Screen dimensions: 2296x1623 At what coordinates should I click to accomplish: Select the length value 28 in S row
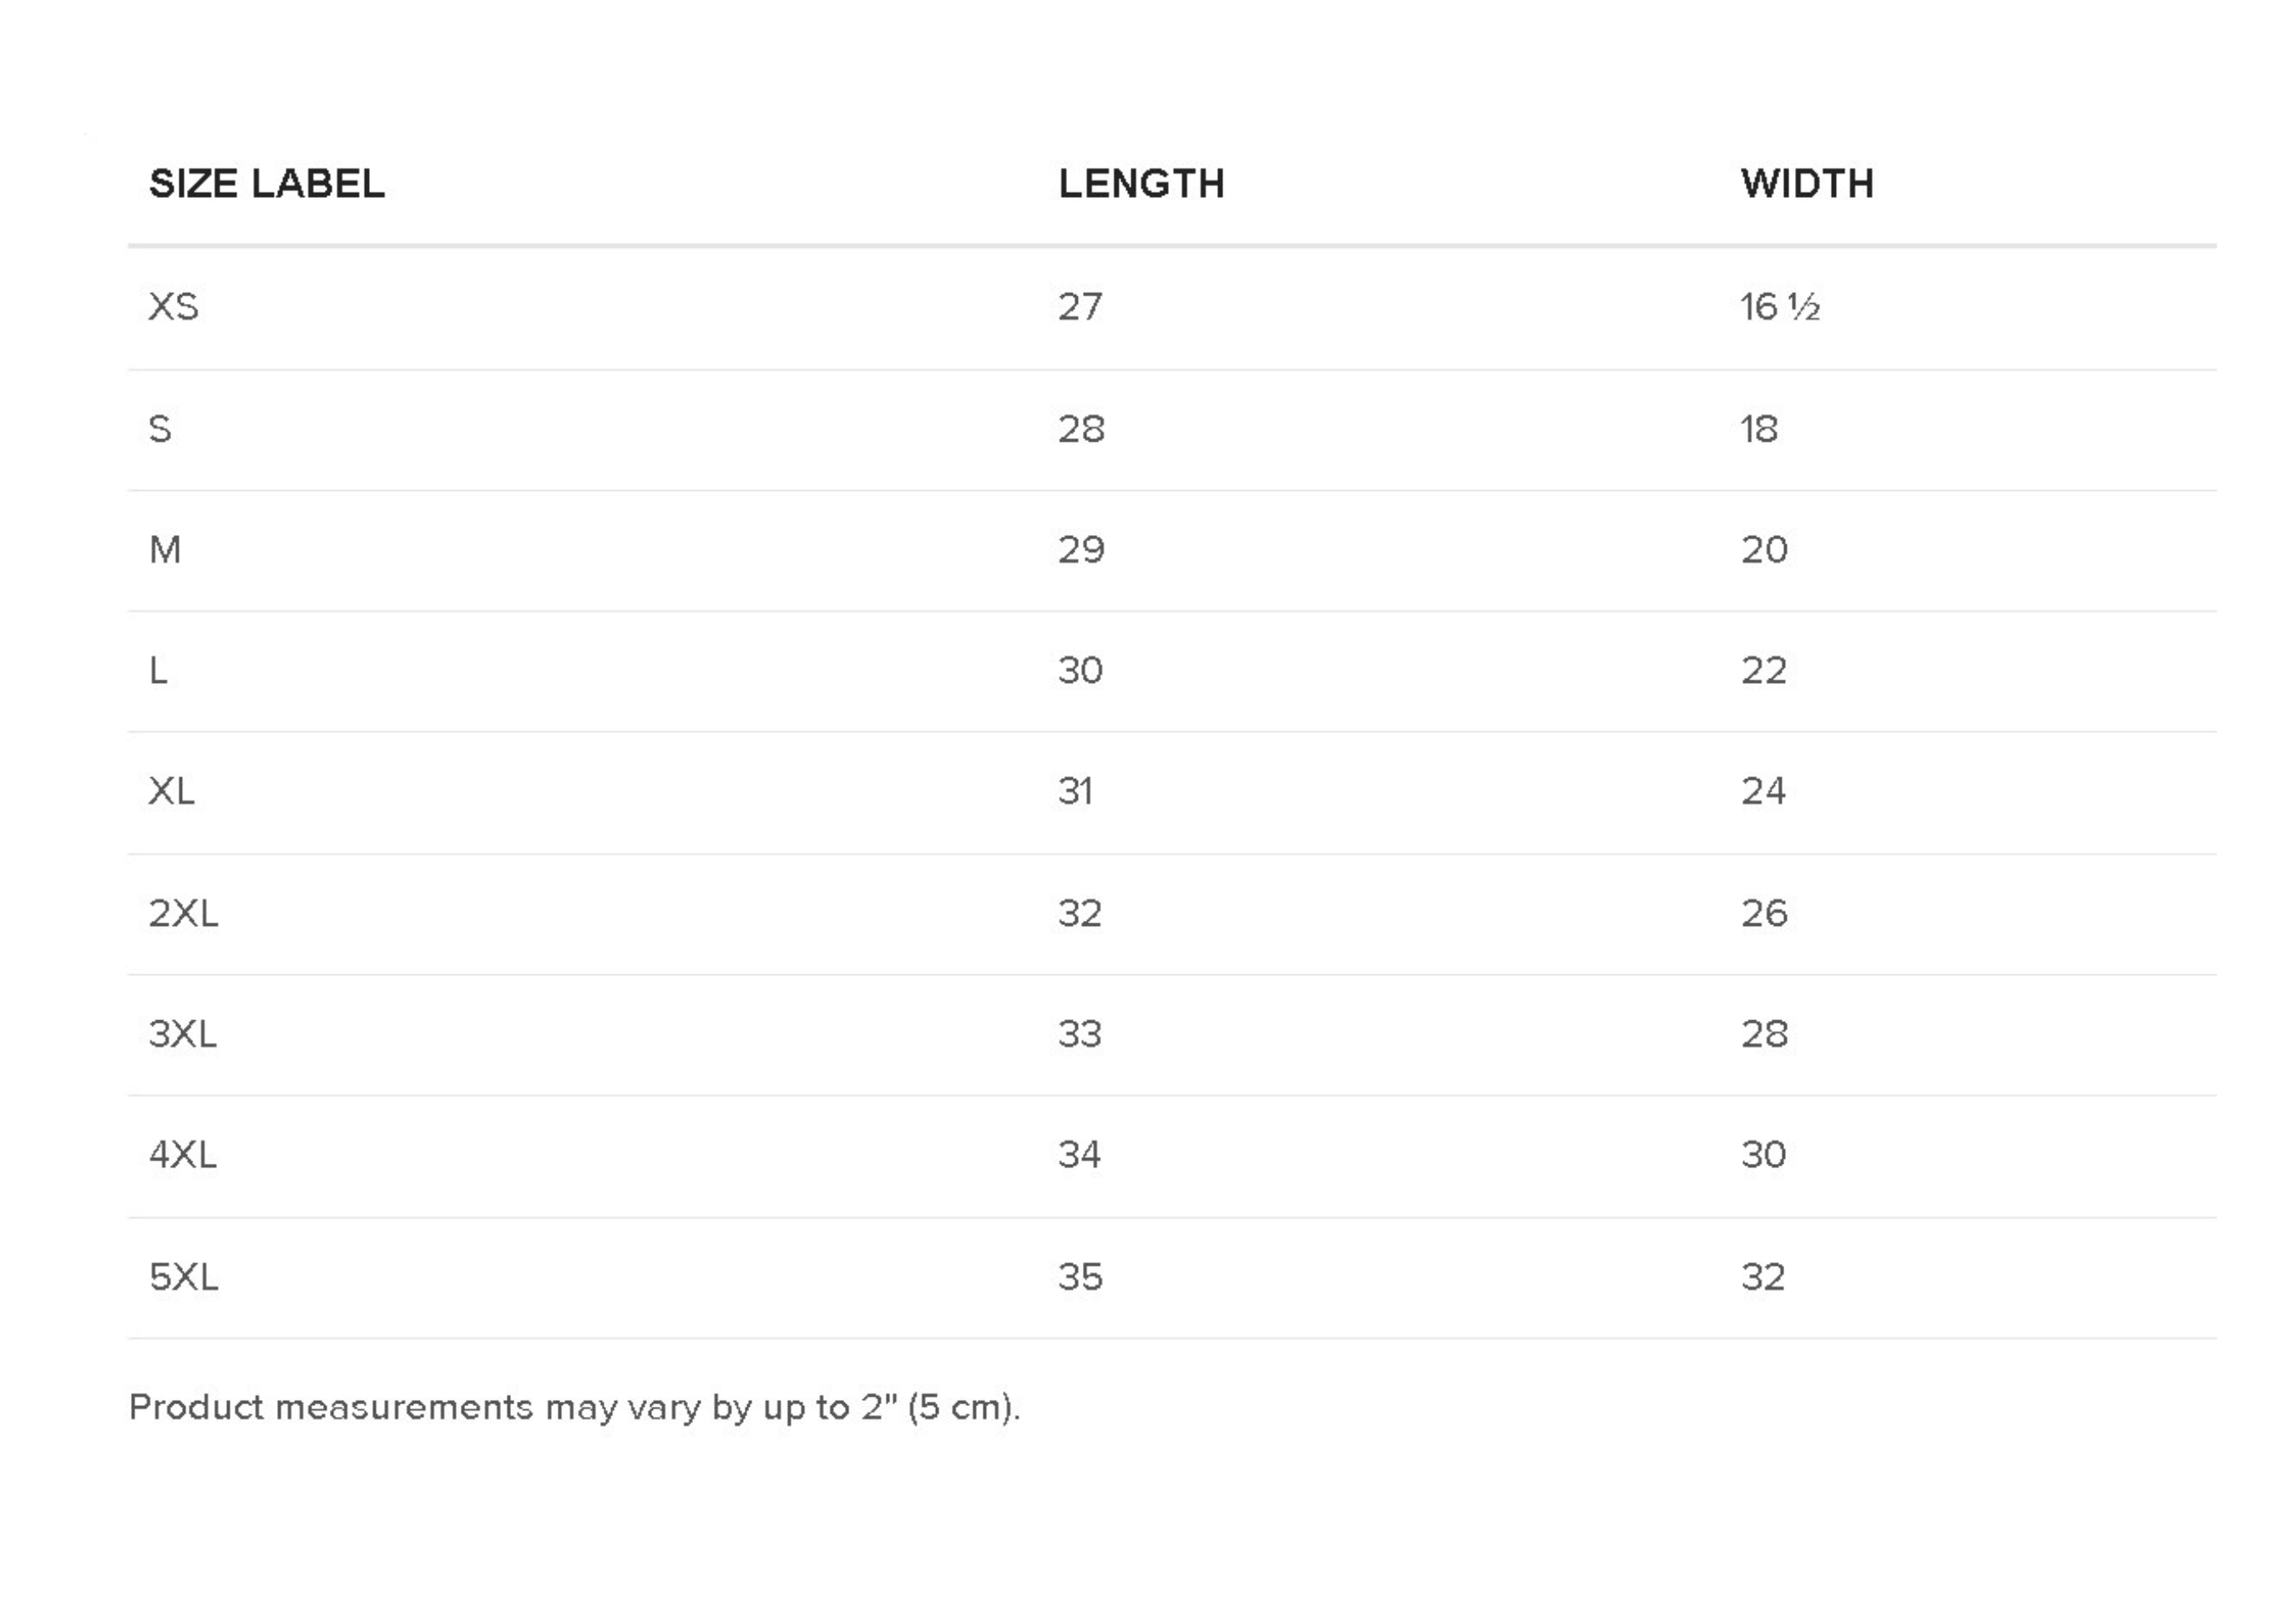pyautogui.click(x=1081, y=429)
